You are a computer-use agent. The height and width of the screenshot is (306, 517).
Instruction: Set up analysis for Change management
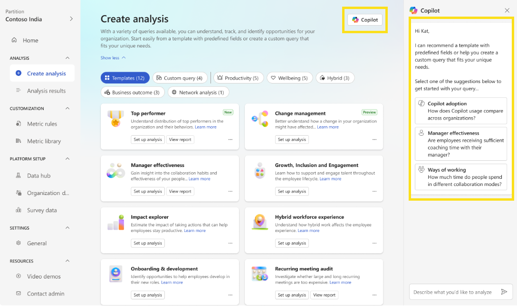[292, 139]
